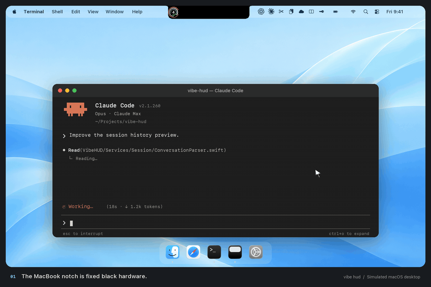
Task: Click the Fri 9:41 clock
Action: pyautogui.click(x=395, y=11)
